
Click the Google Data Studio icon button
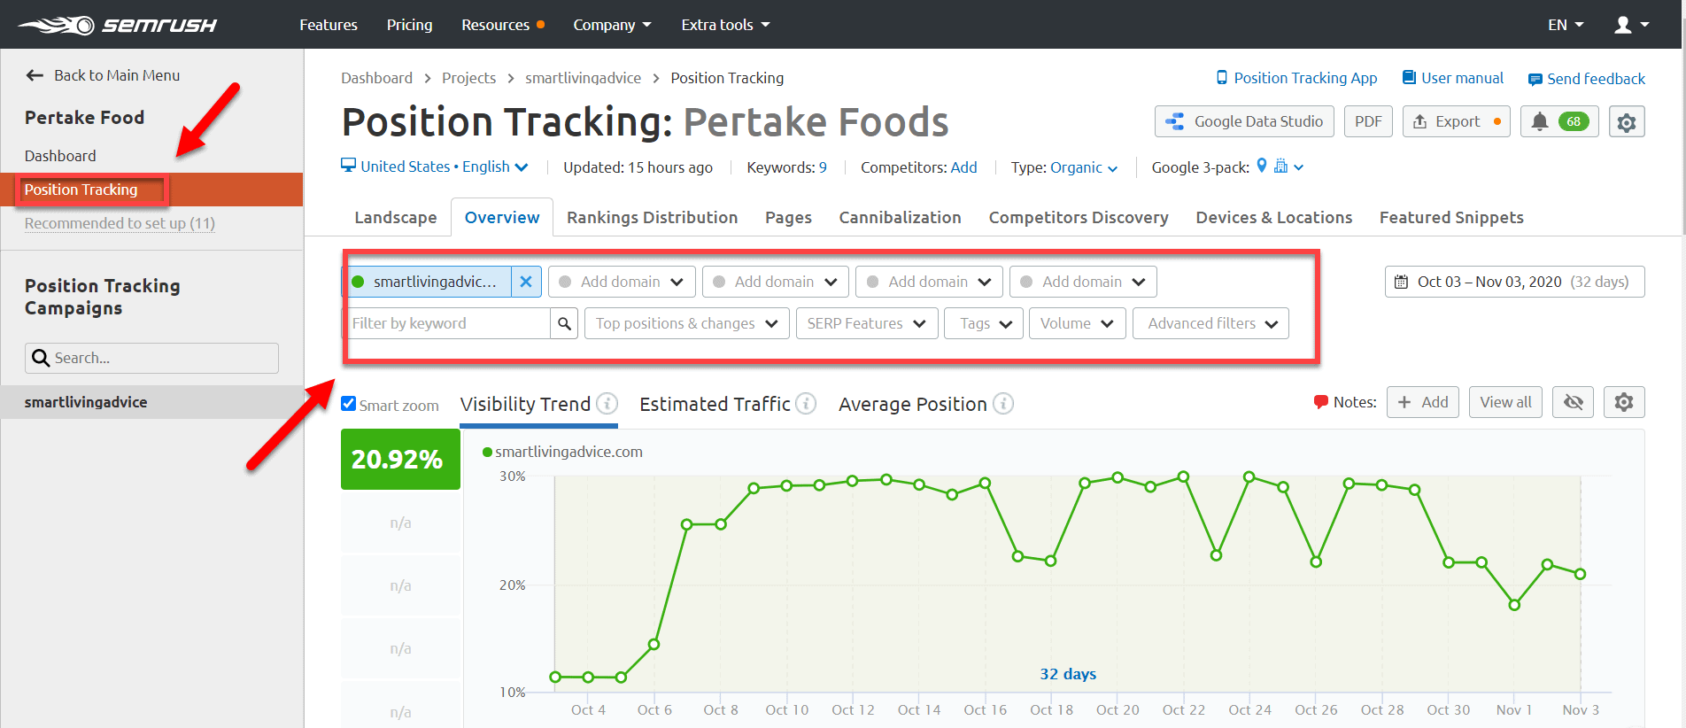(x=1242, y=122)
